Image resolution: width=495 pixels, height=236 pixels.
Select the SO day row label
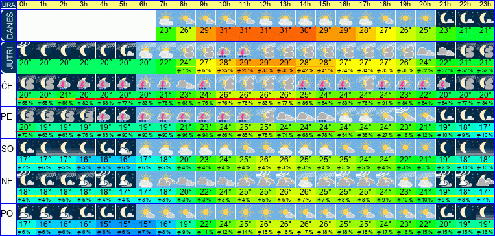pyautogui.click(x=8, y=149)
